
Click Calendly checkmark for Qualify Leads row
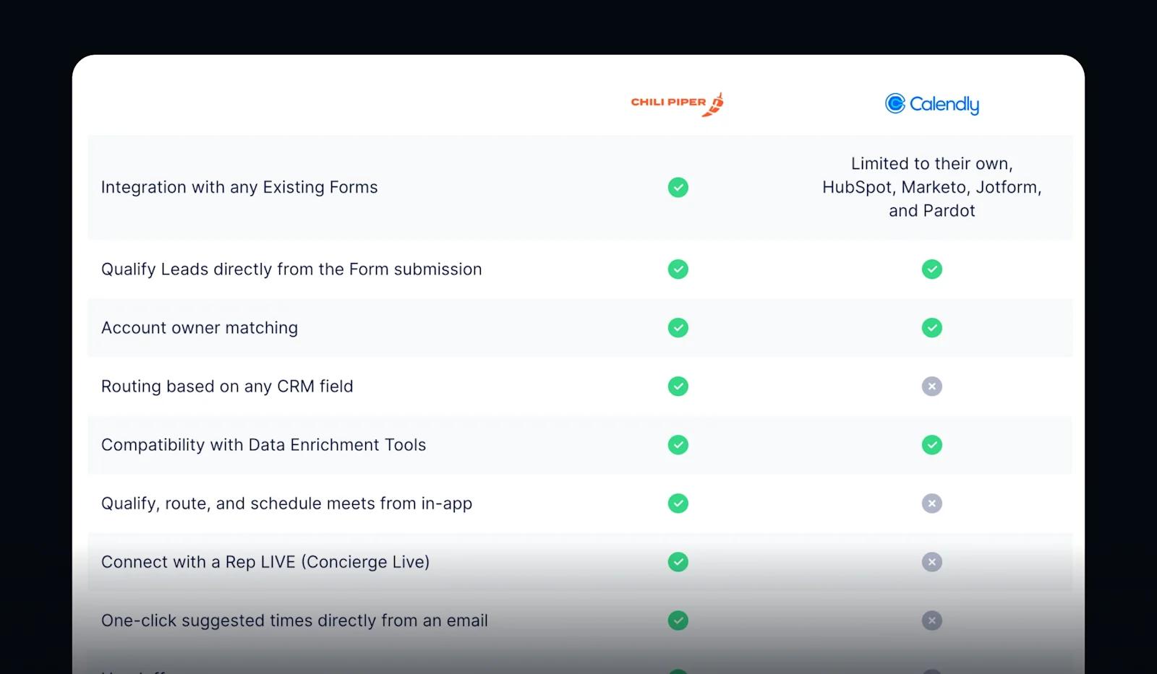click(x=931, y=269)
